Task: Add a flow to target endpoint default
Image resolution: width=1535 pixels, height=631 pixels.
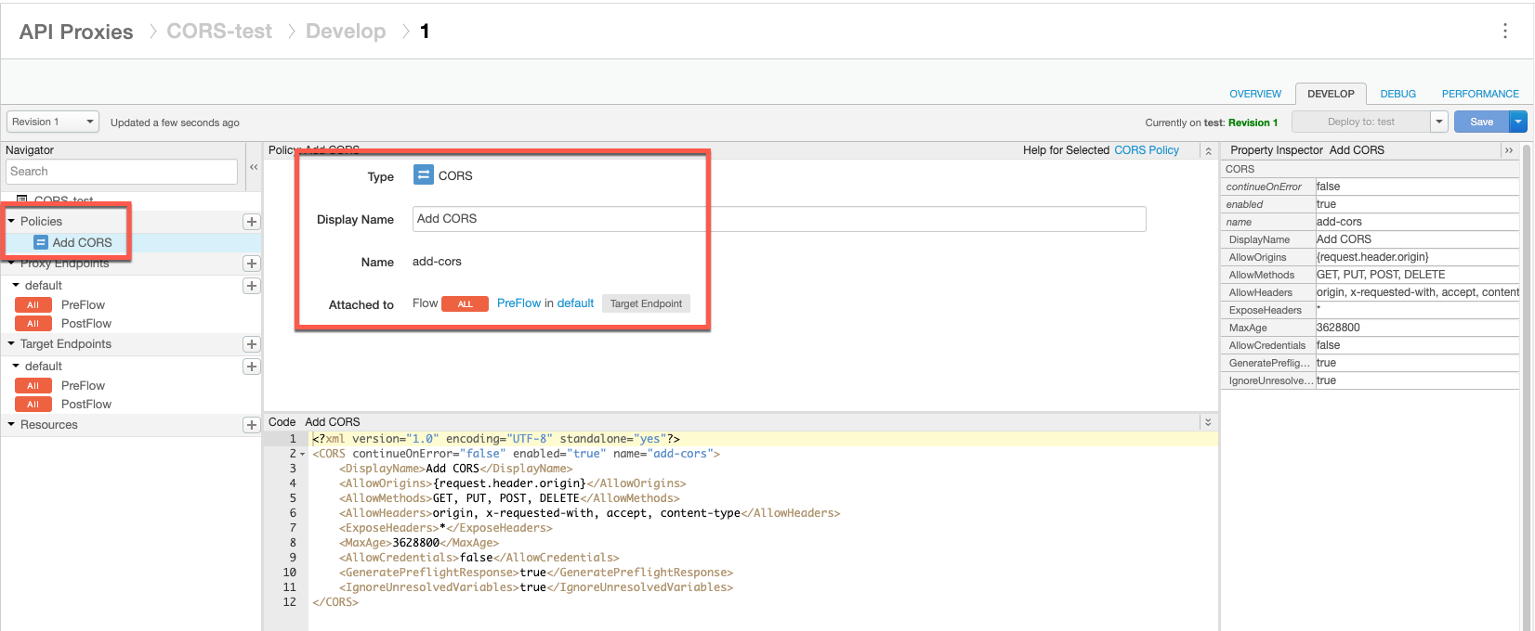Action: click(x=252, y=367)
